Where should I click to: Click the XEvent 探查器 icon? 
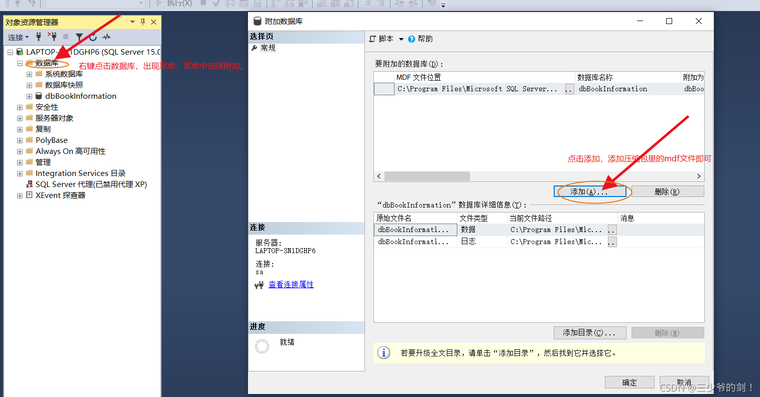(x=29, y=195)
